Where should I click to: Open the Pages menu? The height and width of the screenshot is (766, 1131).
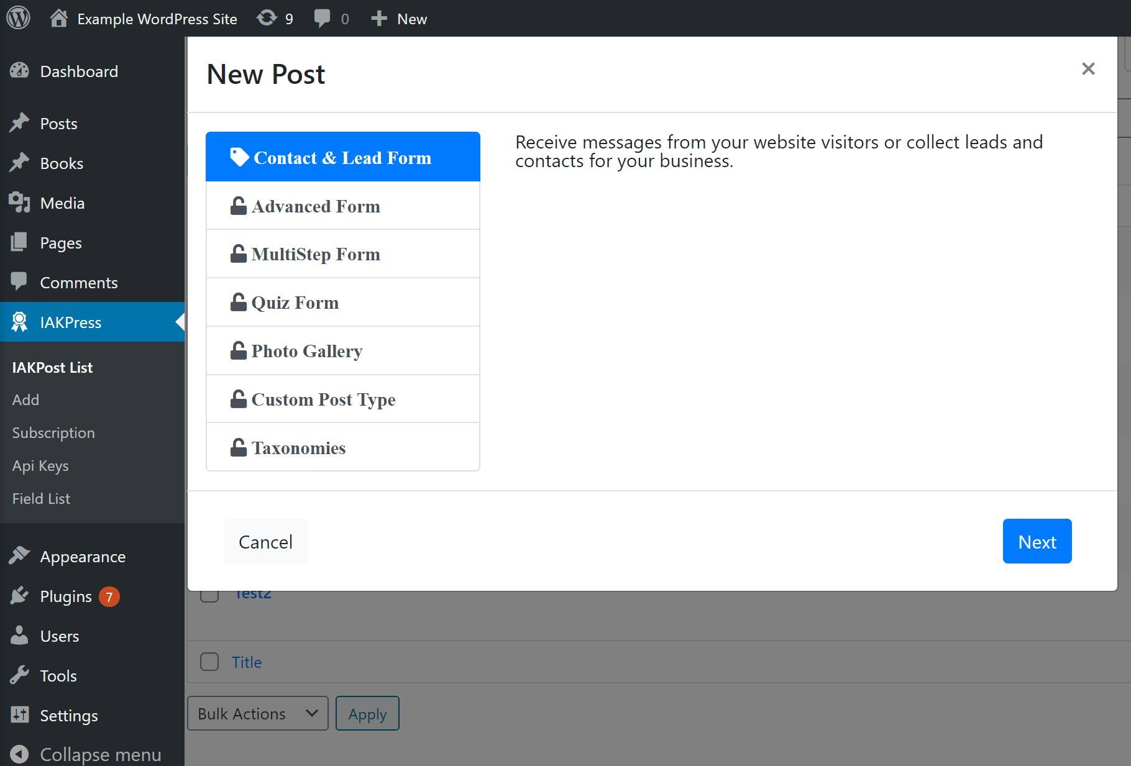click(x=61, y=243)
